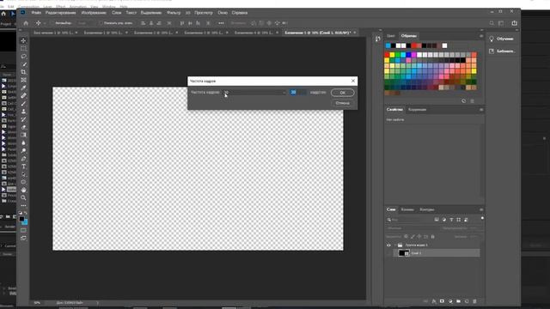Close the frame rate dialog
This screenshot has height=309, width=550.
click(353, 81)
